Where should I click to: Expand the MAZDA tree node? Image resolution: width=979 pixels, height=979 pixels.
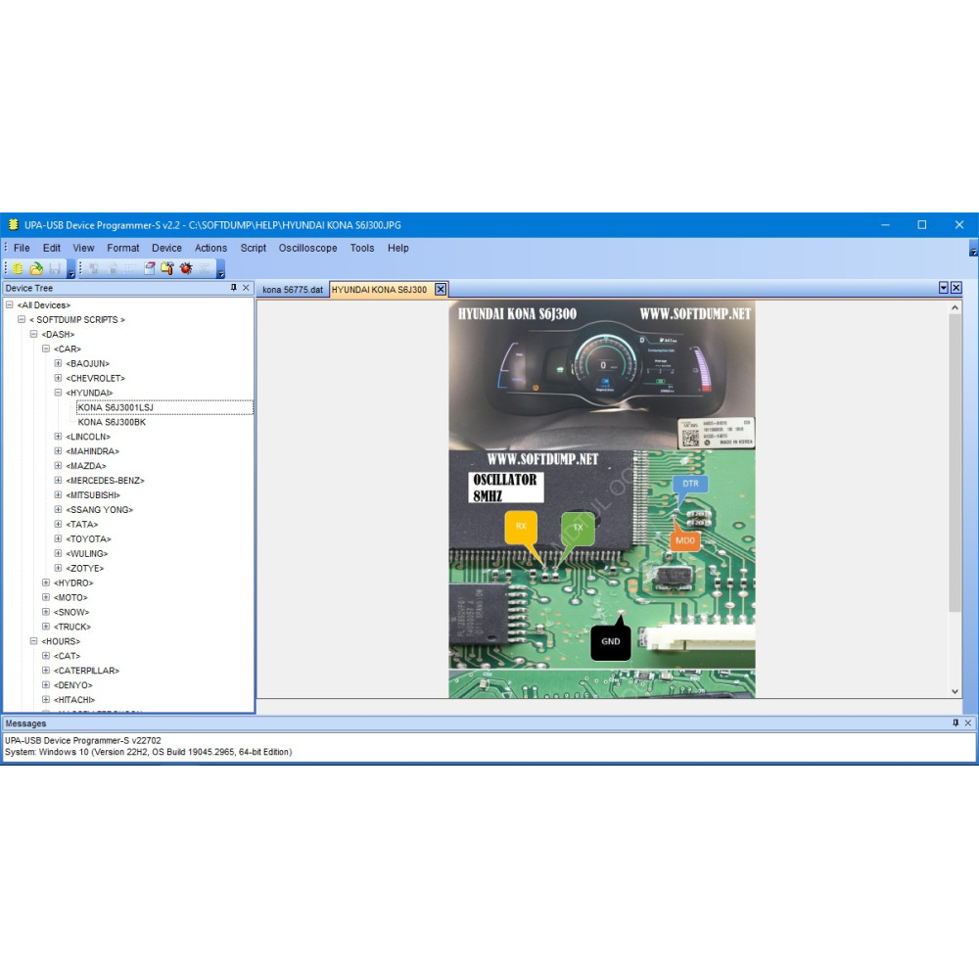pos(58,465)
